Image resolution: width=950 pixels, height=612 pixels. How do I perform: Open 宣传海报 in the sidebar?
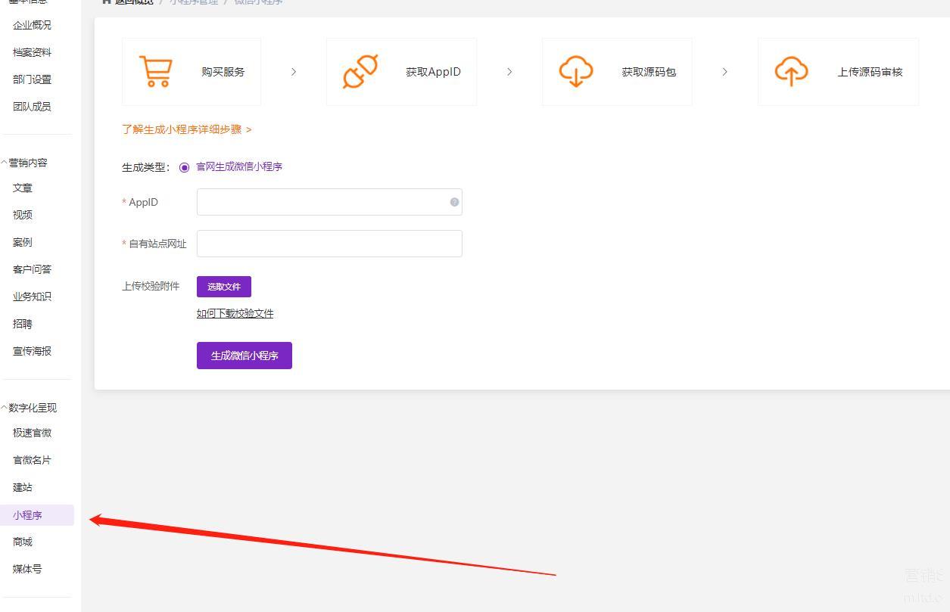click(x=32, y=351)
